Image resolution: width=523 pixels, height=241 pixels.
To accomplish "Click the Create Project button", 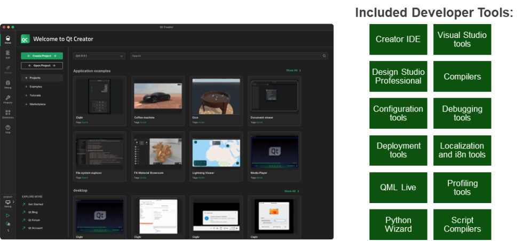I will pos(42,56).
